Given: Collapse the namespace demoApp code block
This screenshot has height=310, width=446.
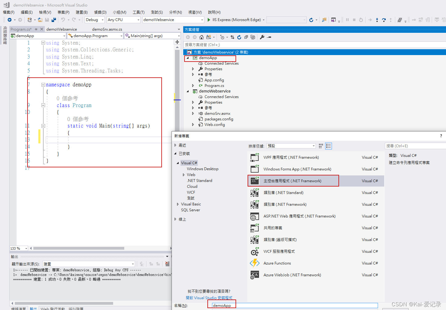Looking at the screenshot, I should (43, 84).
